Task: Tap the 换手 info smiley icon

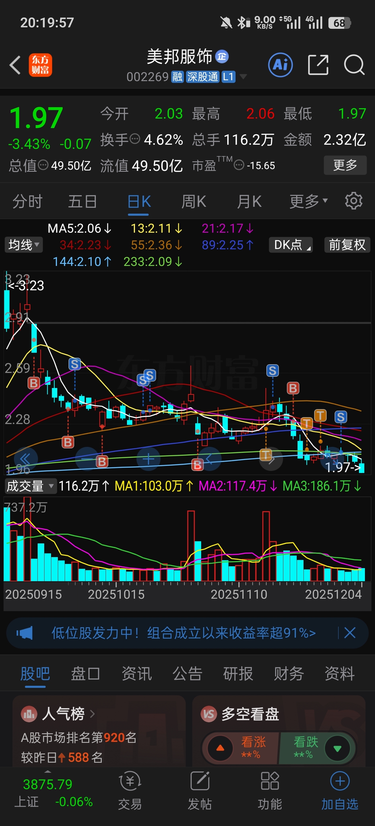Action: click(135, 139)
